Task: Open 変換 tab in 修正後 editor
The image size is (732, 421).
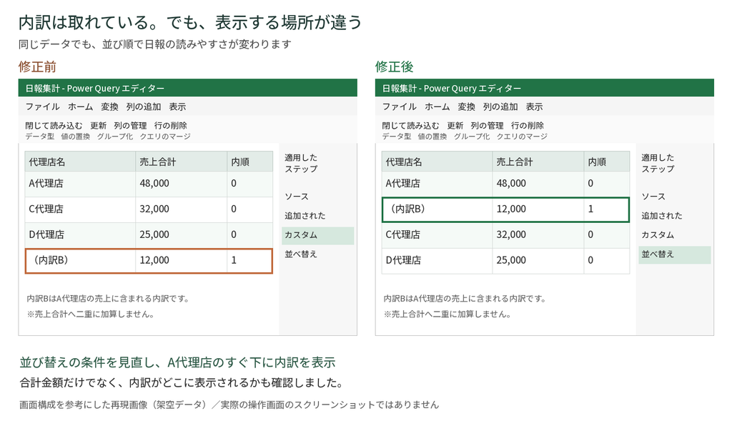Action: [x=466, y=107]
